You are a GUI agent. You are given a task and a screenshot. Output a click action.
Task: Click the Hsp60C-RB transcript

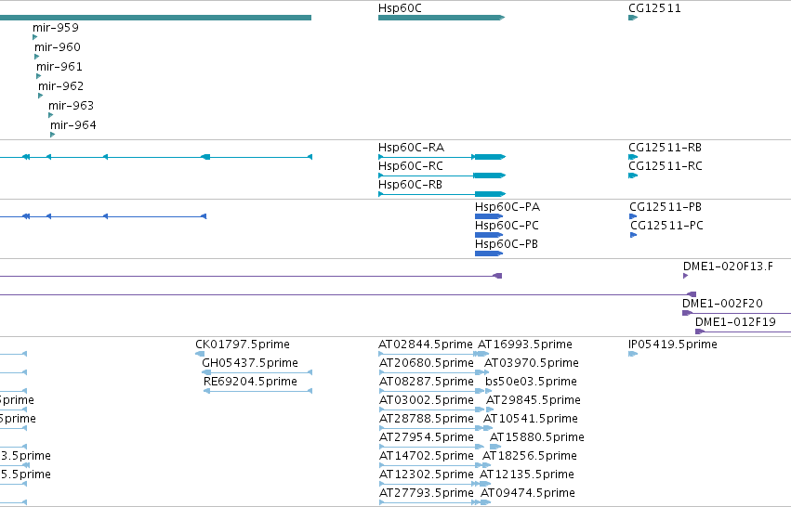tap(442, 194)
